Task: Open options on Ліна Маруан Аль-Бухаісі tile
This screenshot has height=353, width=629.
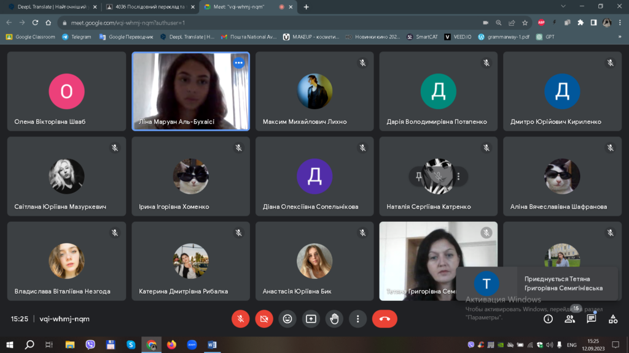Action: (238, 63)
